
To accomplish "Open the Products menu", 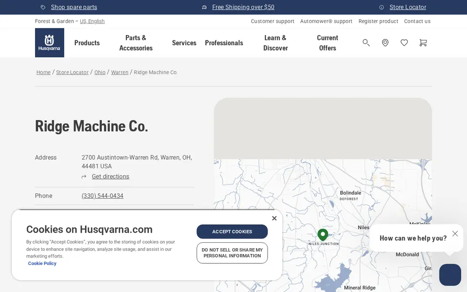I will (x=87, y=43).
